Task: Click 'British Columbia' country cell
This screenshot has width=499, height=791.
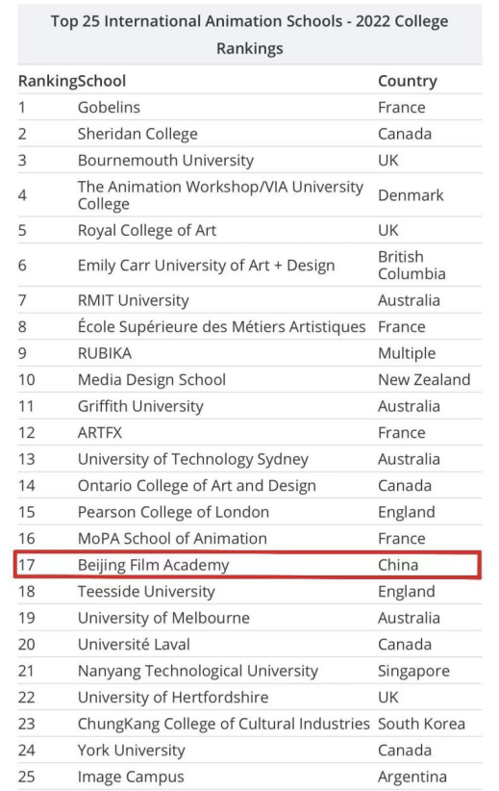Action: coord(412,266)
